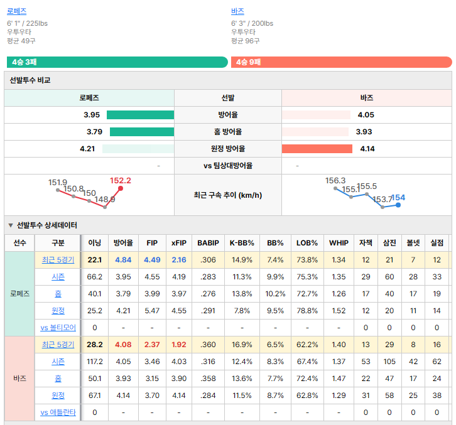Click the 로페즈 comparison column header
This screenshot has height=425, width=456.
point(89,98)
